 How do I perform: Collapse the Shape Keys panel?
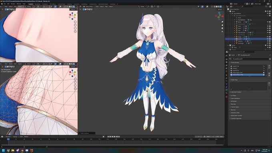(x=234, y=80)
